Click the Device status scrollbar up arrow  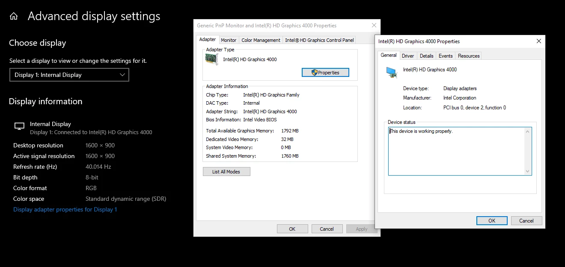528,132
